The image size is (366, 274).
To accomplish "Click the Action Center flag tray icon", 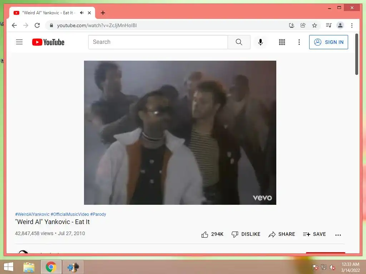I will click(x=315, y=267).
